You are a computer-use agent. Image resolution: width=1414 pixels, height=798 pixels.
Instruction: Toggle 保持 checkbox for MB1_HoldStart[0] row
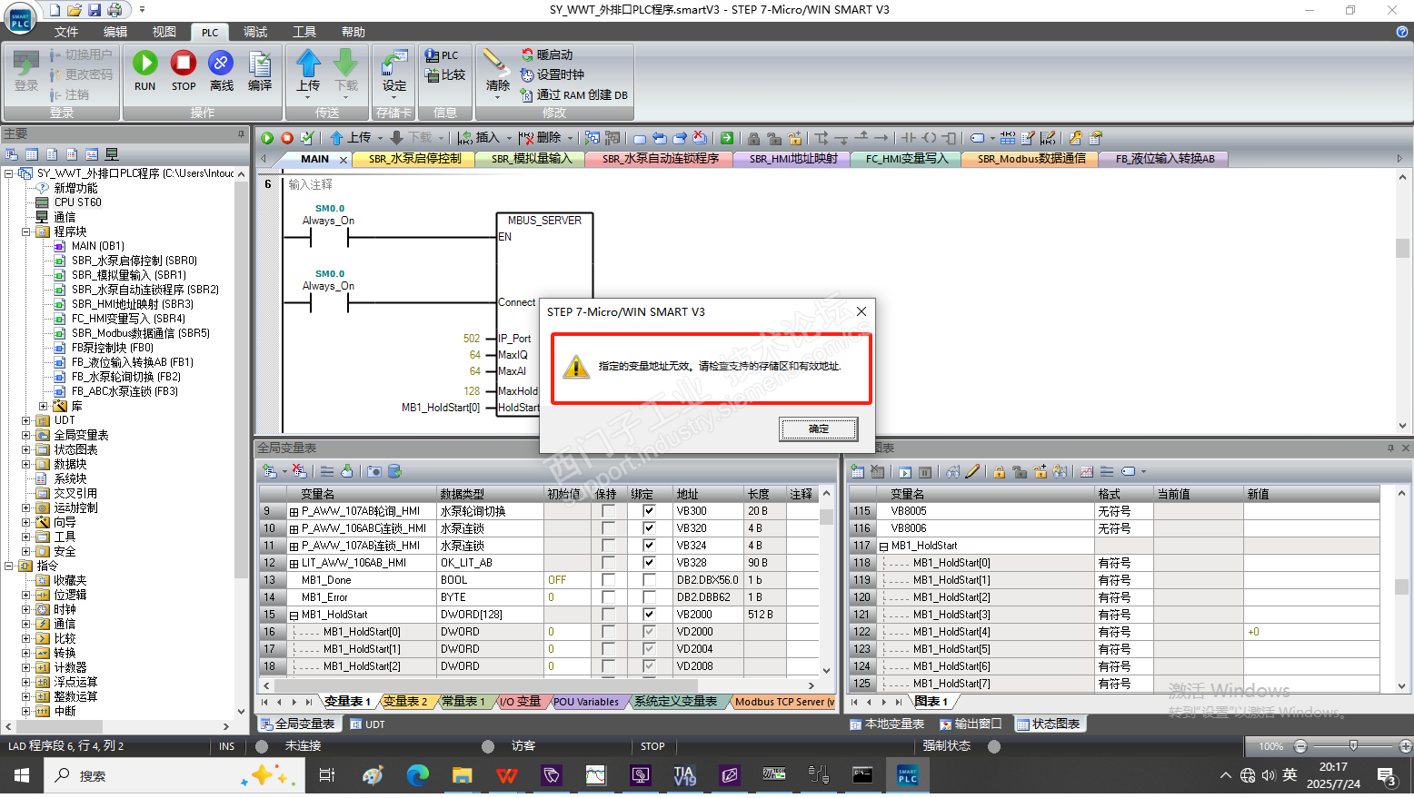click(608, 632)
